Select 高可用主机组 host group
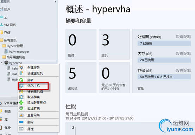The image size is (195, 135). click(x=16, y=57)
